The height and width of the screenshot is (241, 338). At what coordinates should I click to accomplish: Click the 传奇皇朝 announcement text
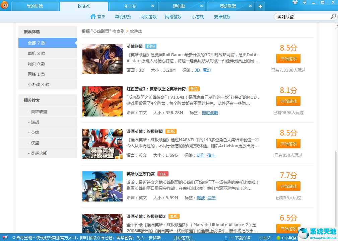tap(89, 238)
